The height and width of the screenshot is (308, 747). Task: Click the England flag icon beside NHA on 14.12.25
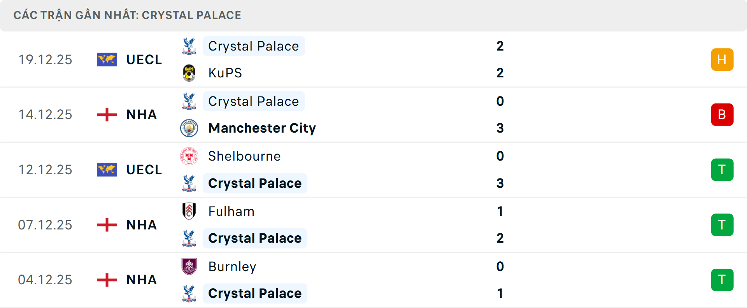[107, 114]
